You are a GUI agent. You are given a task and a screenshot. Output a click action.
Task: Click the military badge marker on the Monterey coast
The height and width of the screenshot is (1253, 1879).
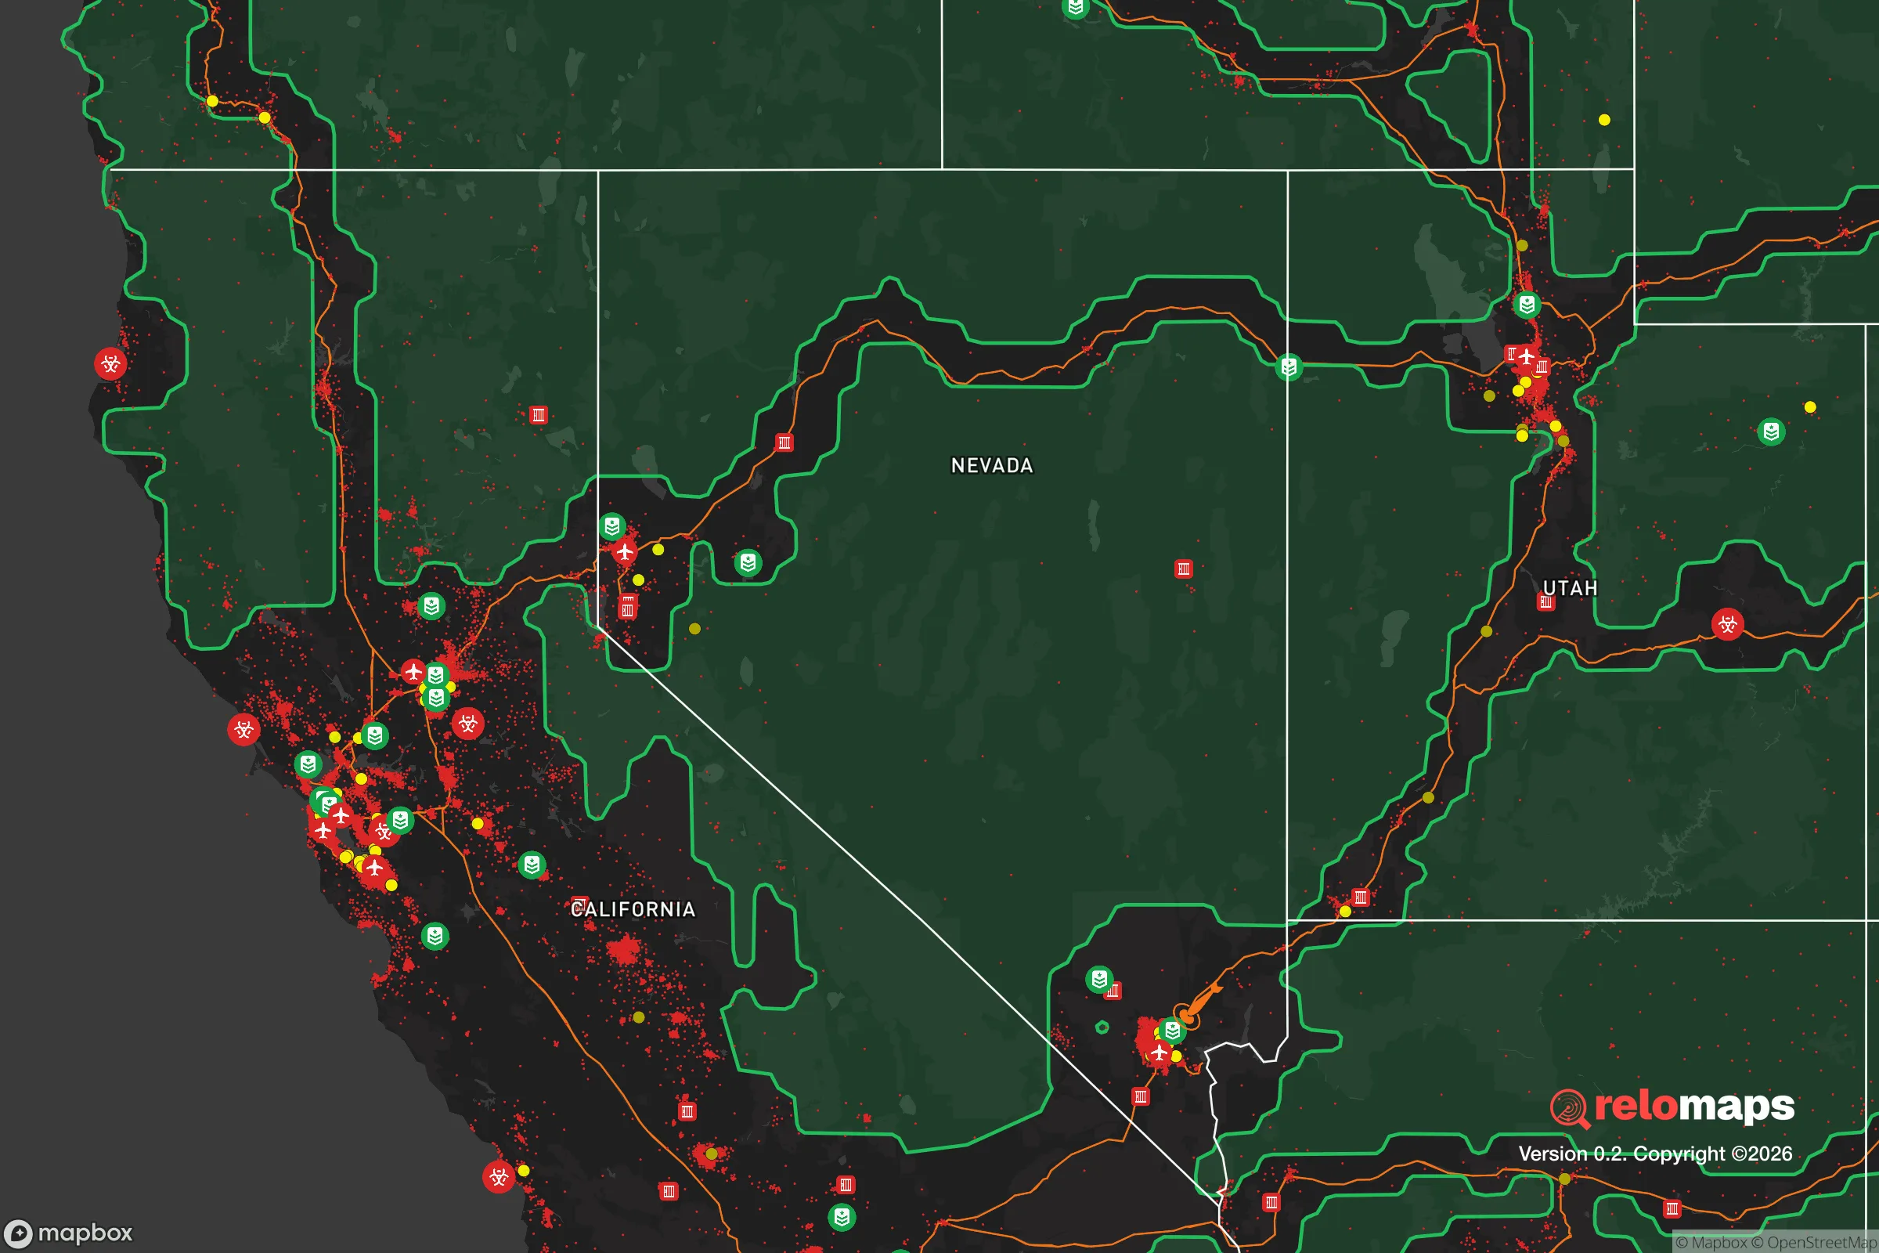(435, 936)
